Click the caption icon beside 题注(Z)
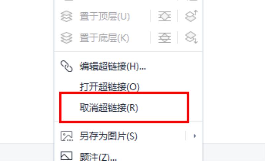Screen dimensions: 265x161 [67, 156]
